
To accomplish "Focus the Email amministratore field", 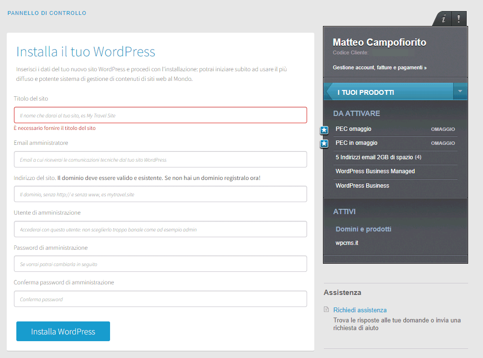I will [160, 159].
